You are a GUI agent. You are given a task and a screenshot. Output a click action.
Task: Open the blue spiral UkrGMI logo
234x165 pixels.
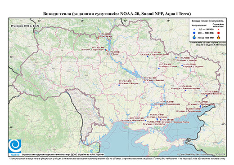(x=15, y=146)
